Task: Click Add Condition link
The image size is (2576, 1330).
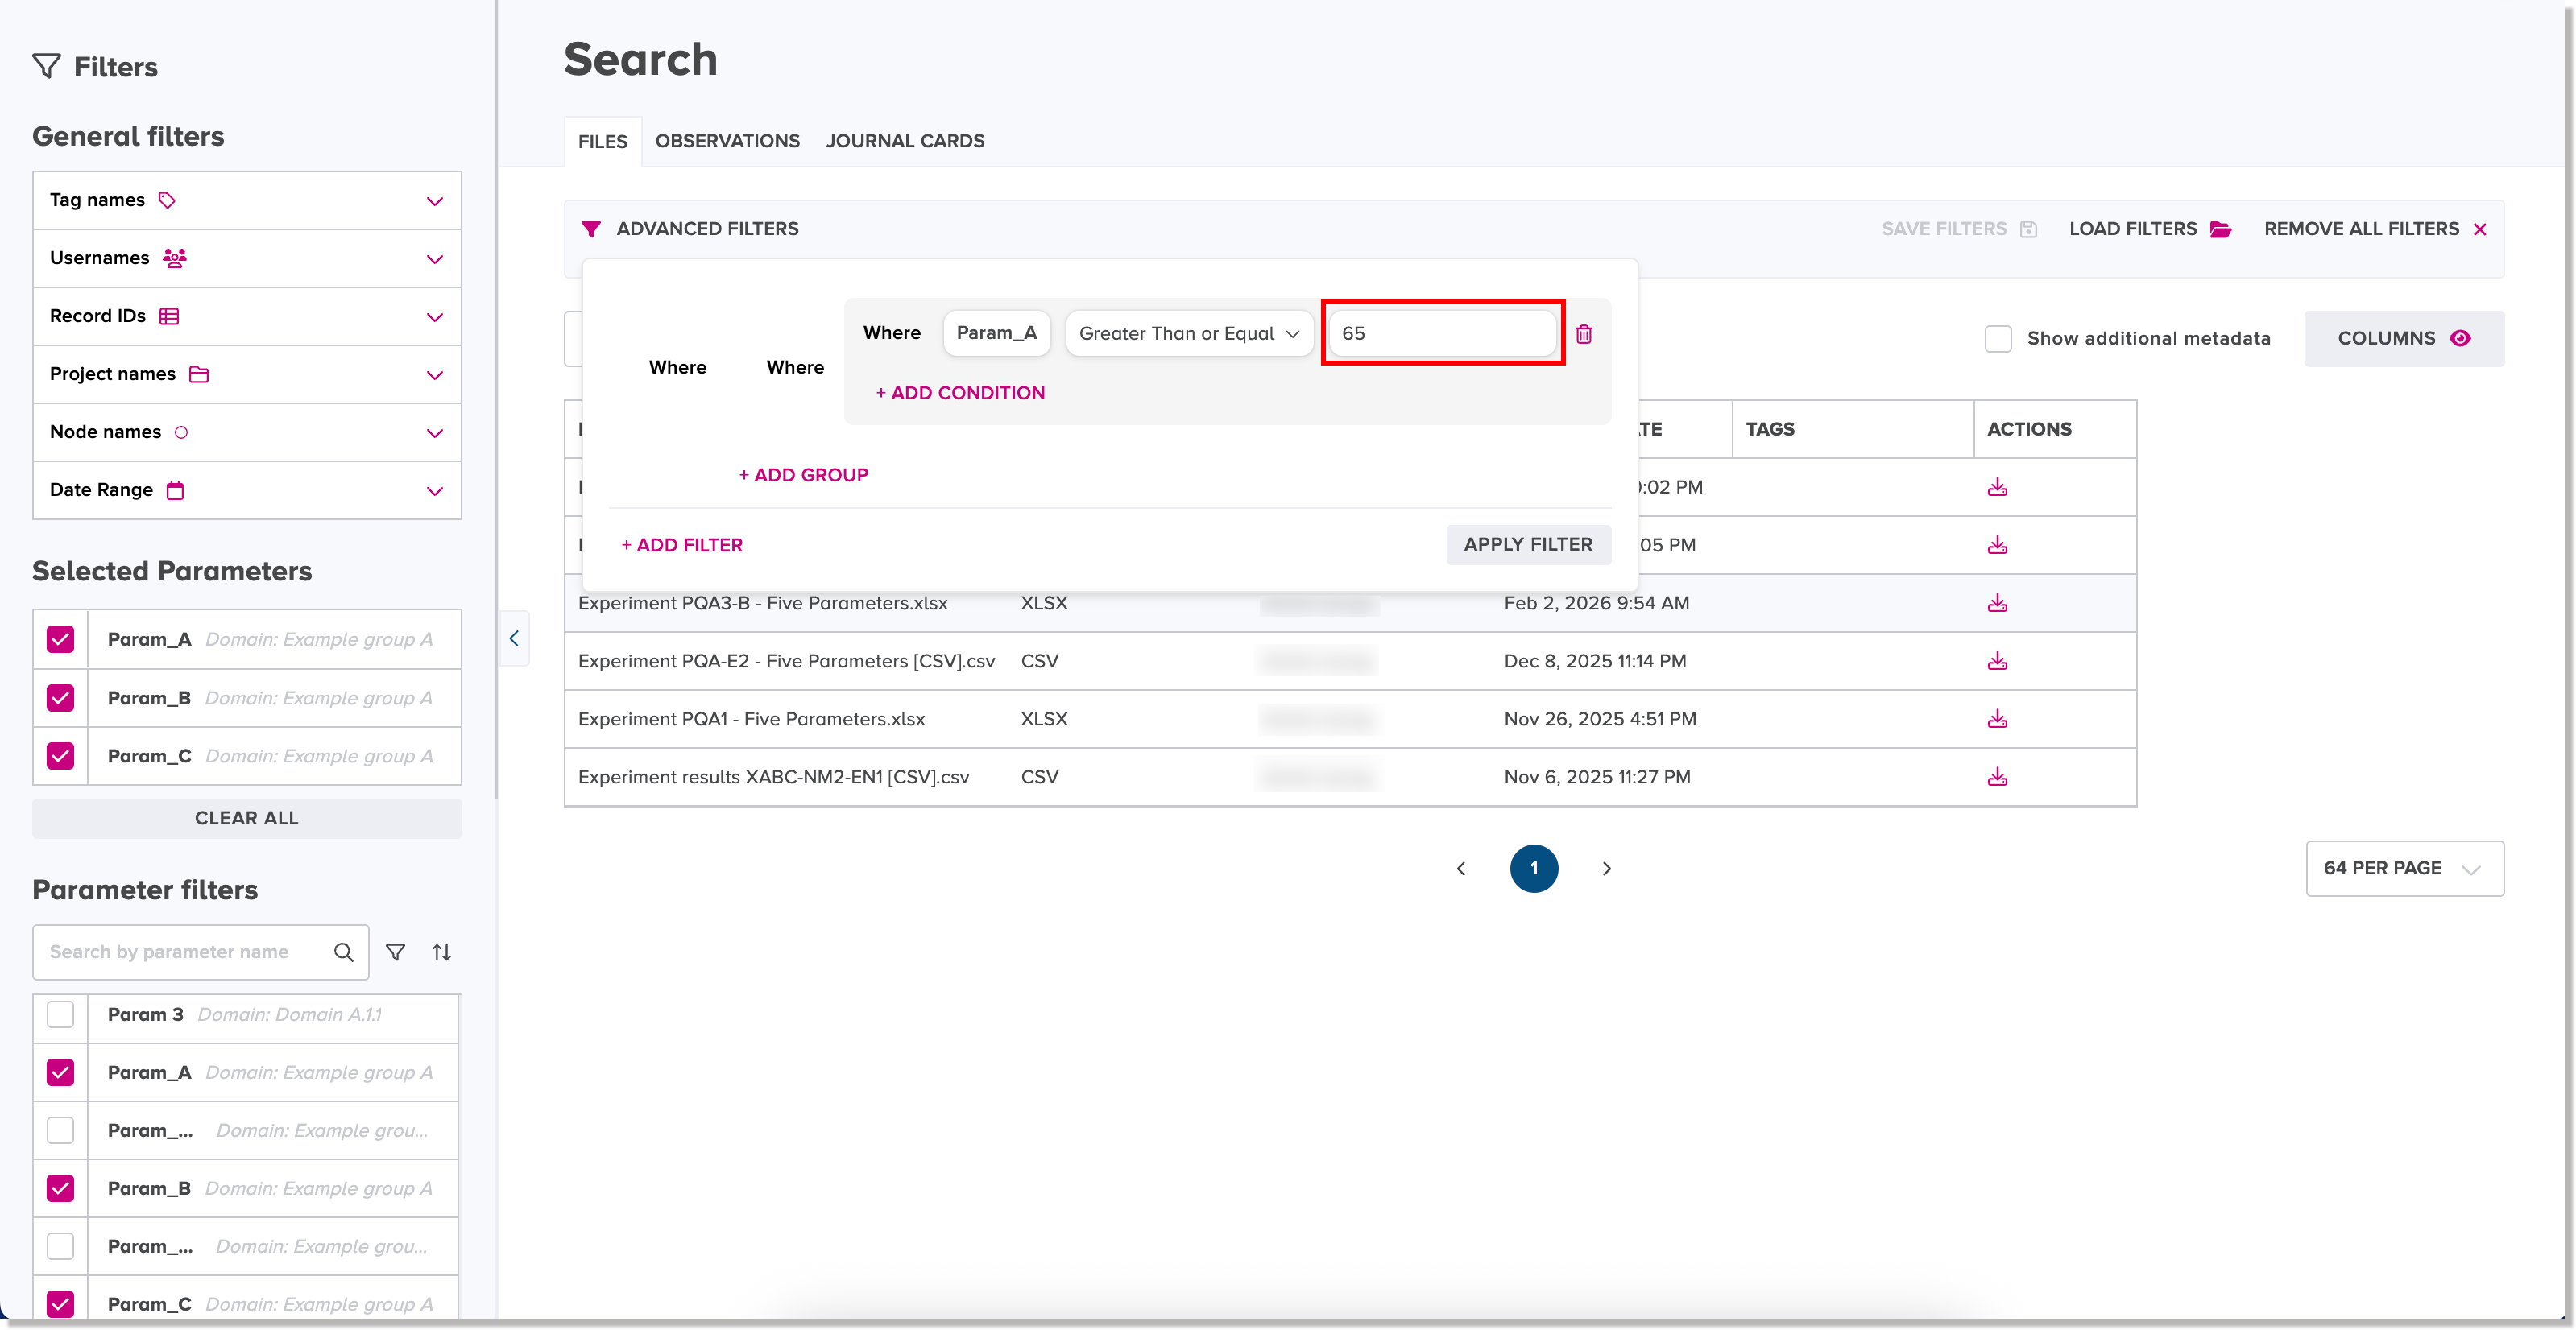Action: 960,393
